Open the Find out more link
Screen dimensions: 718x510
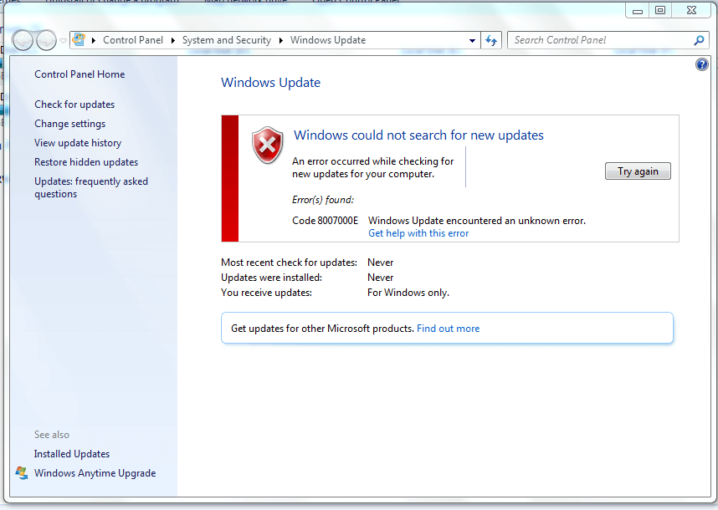tap(448, 329)
